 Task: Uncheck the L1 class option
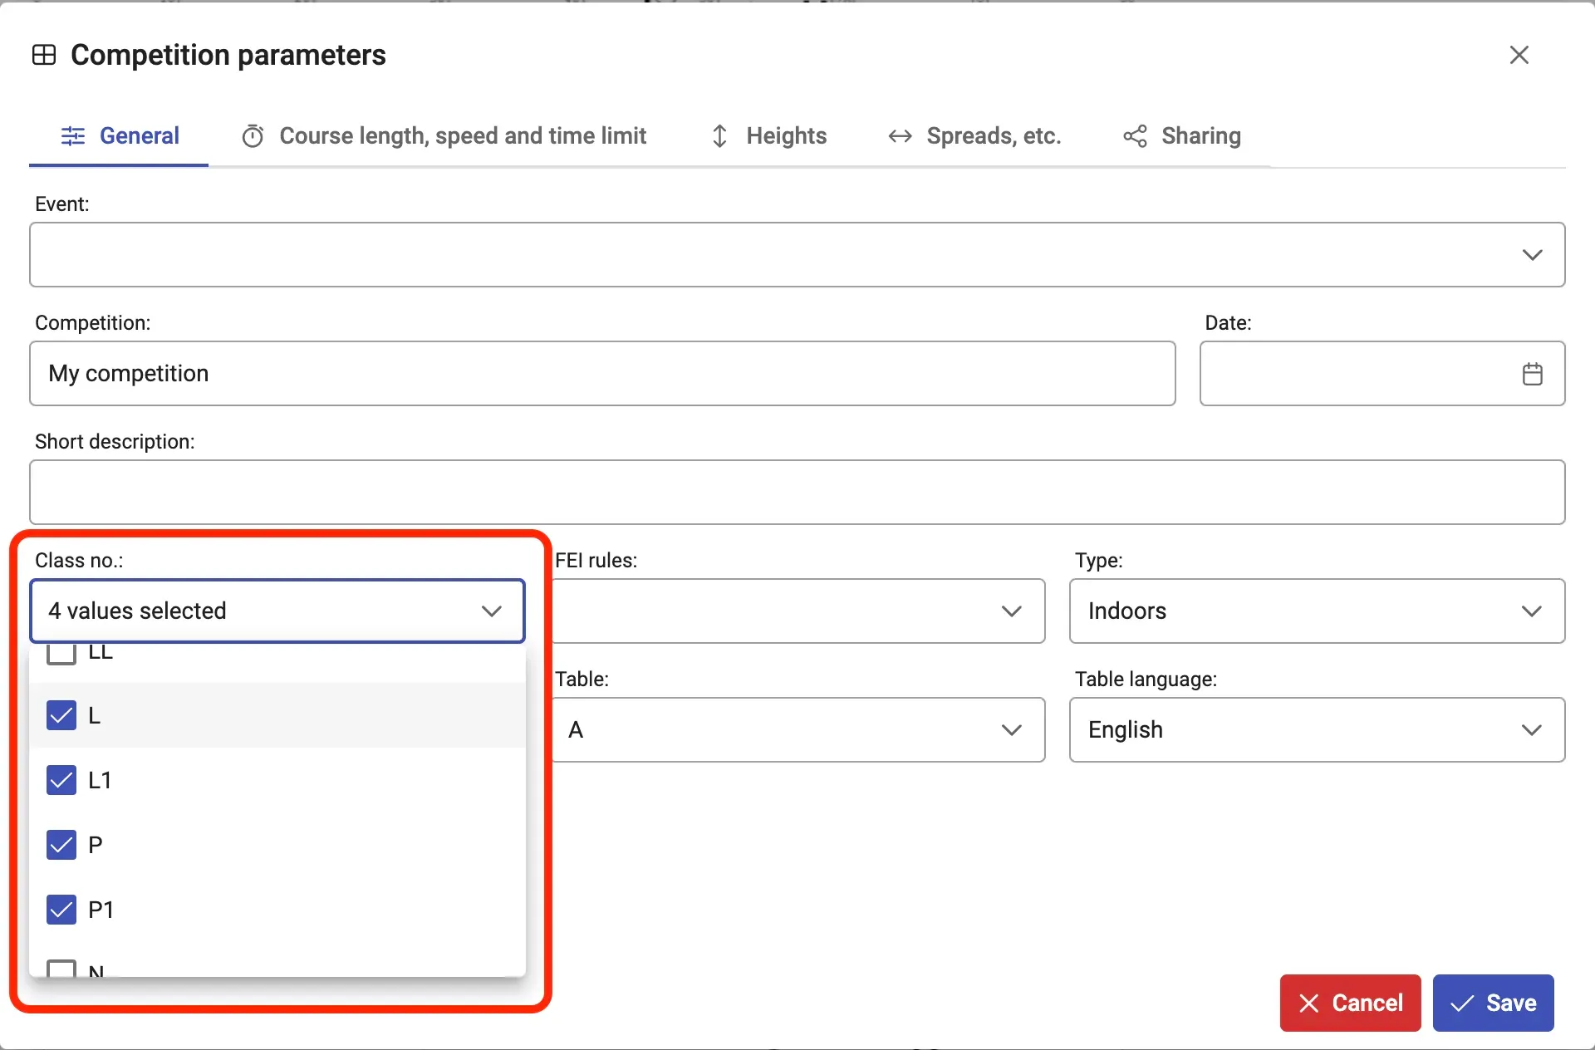61,780
